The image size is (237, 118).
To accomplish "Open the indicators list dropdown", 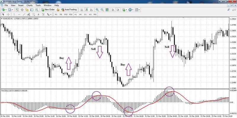I will point(124,10).
